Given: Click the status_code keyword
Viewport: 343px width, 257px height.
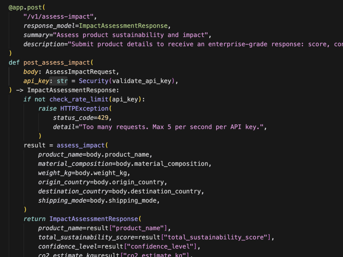Looking at the screenshot, I should [x=73, y=118].
